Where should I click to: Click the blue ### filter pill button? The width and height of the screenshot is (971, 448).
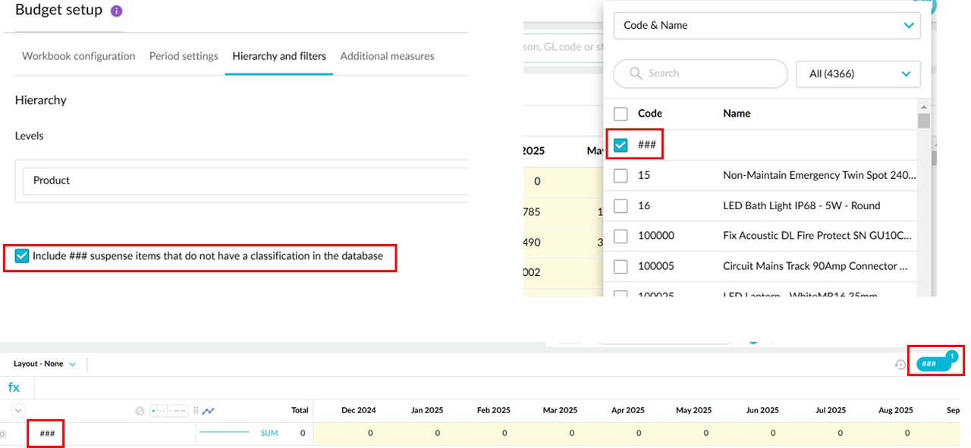pyautogui.click(x=932, y=364)
